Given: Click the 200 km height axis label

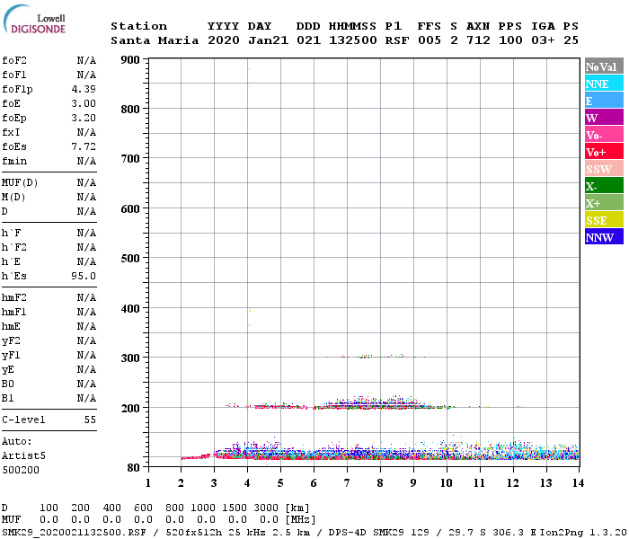Looking at the screenshot, I should [130, 408].
